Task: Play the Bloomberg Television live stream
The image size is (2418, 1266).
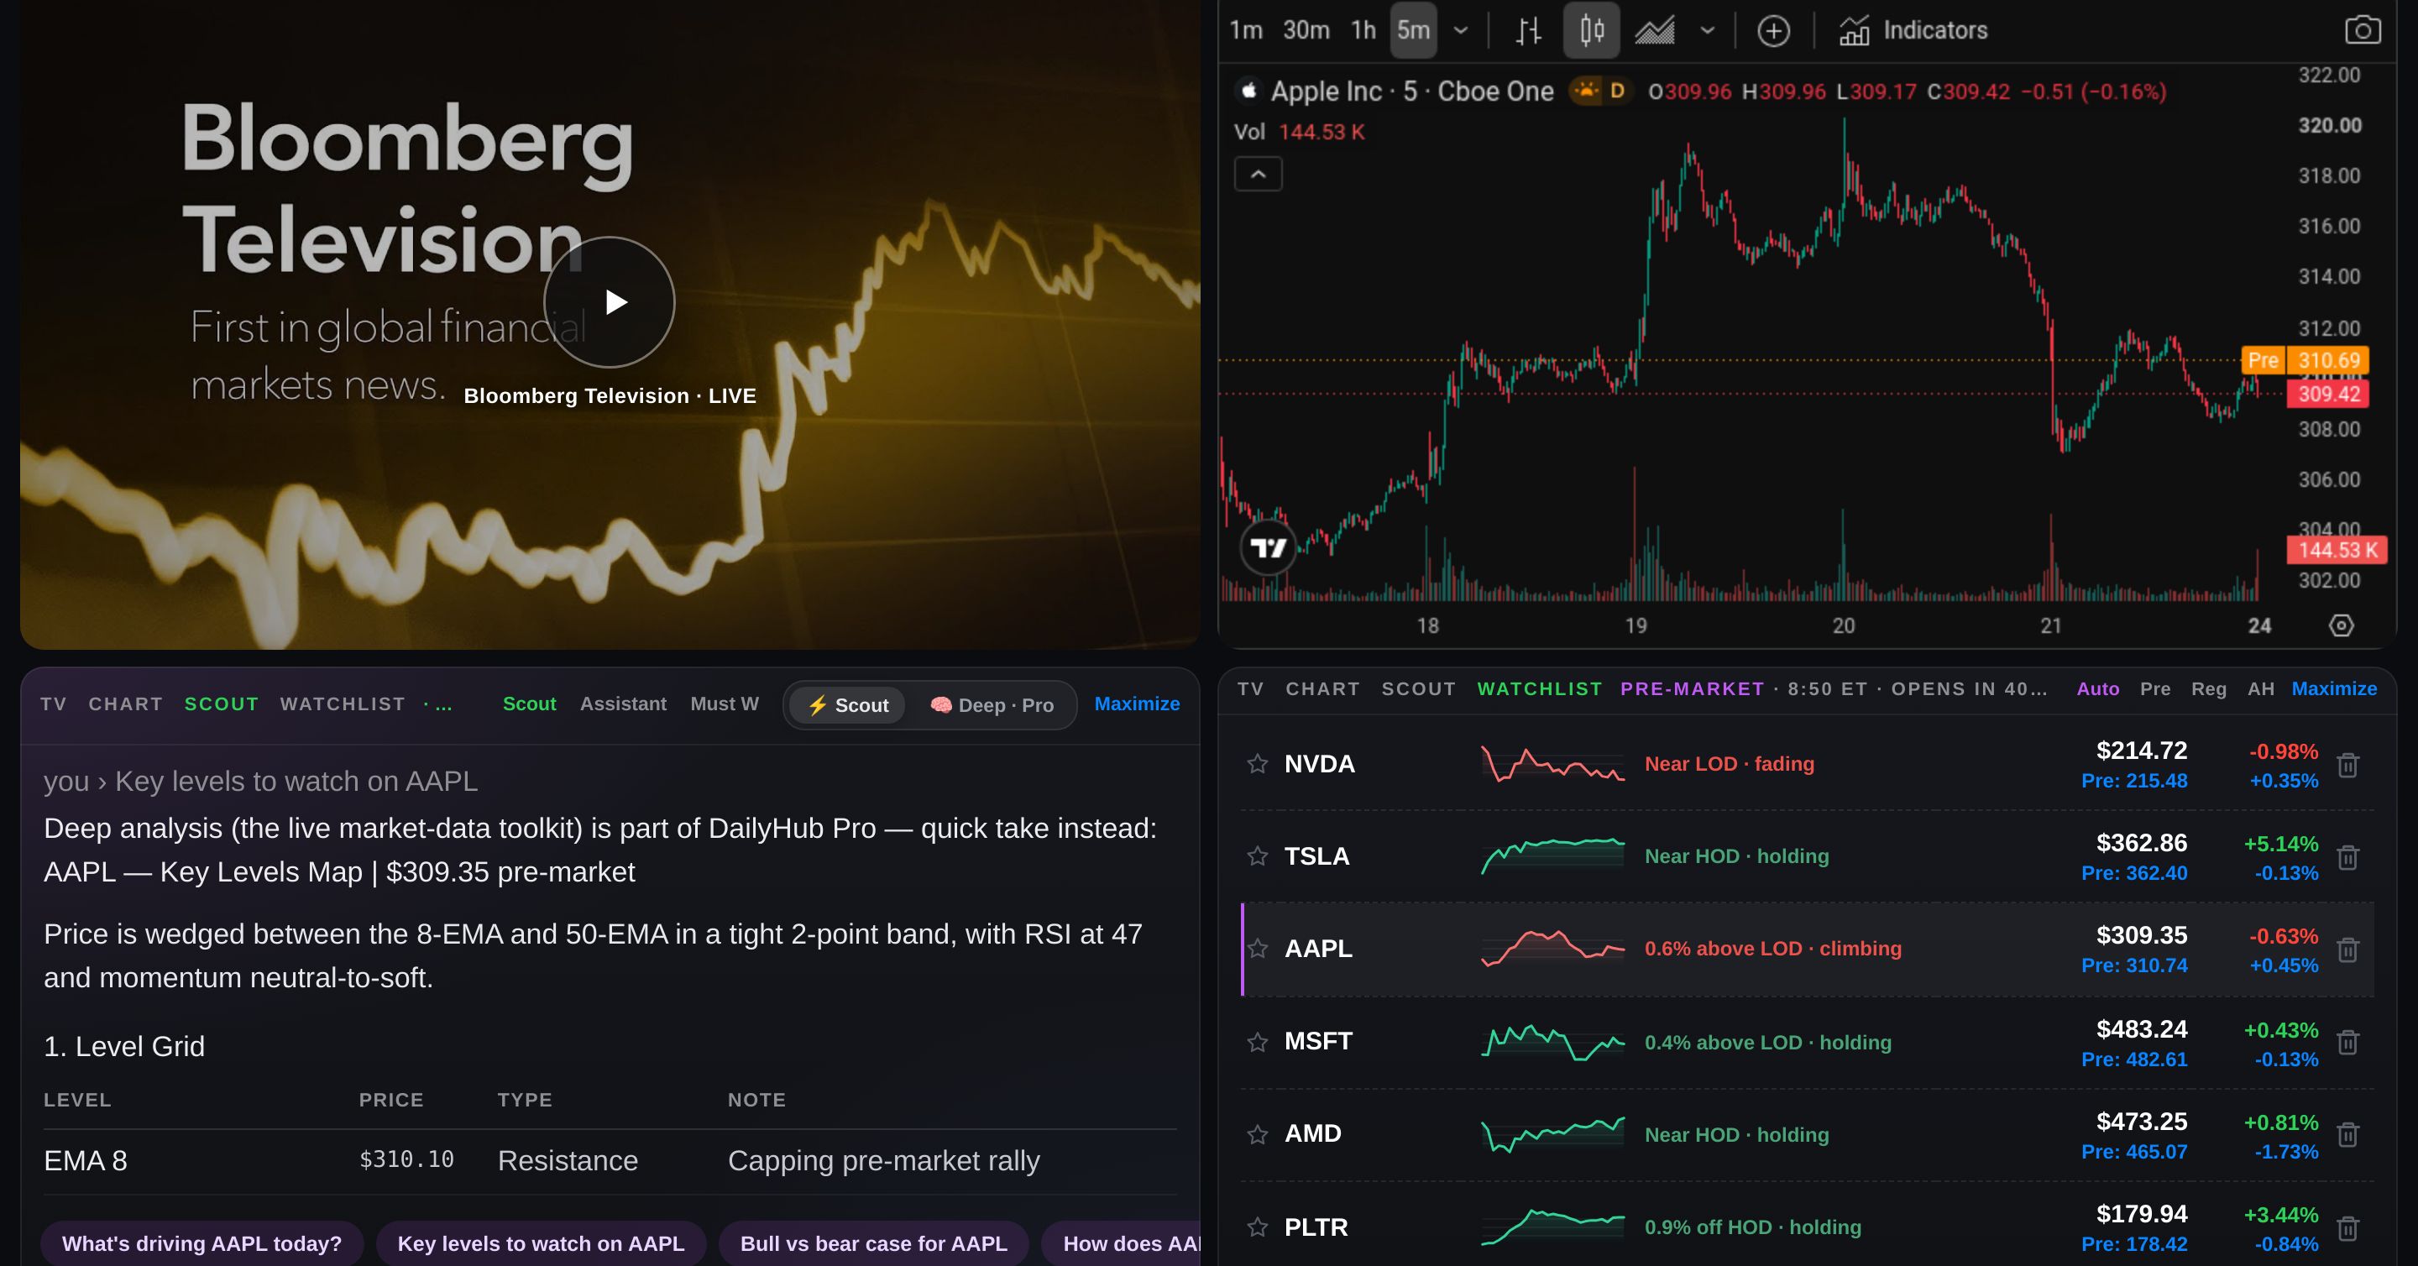Action: click(x=610, y=301)
